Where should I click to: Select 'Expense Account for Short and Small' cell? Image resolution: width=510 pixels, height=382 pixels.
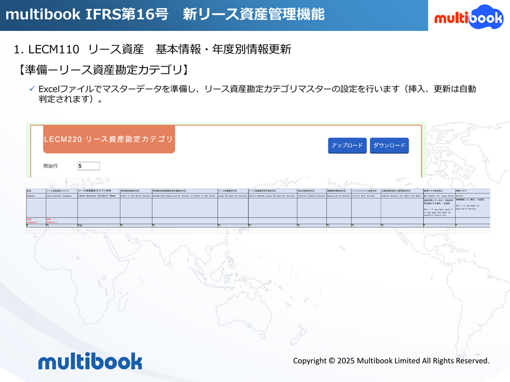(x=402, y=196)
